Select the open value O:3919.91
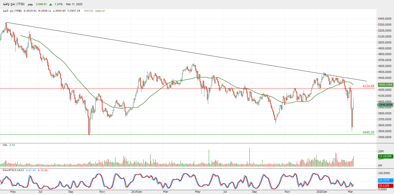Image resolution: width=394 pixels, height=194 pixels. click(x=31, y=11)
